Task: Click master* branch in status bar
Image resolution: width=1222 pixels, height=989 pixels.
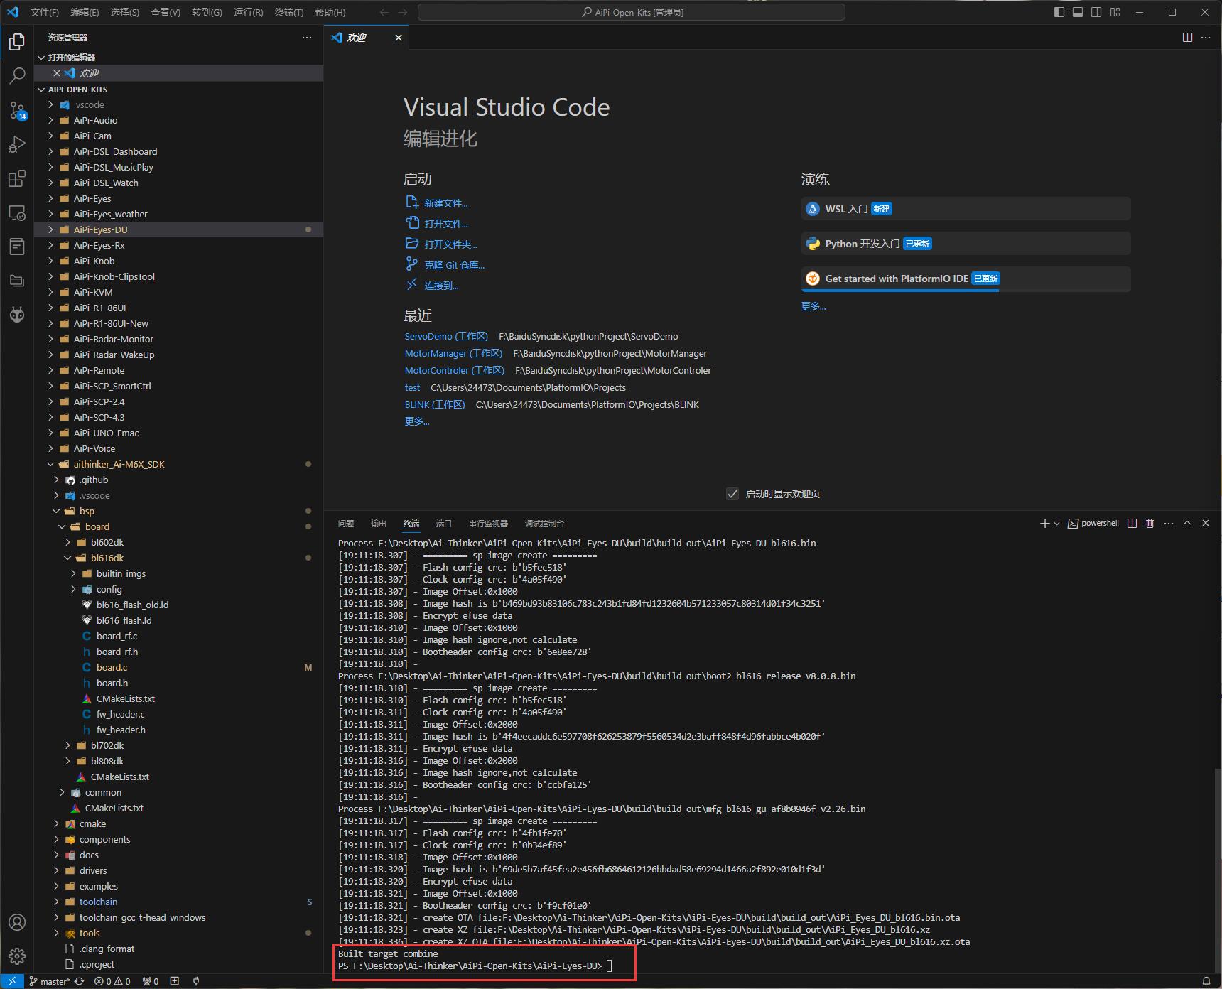Action: [49, 981]
